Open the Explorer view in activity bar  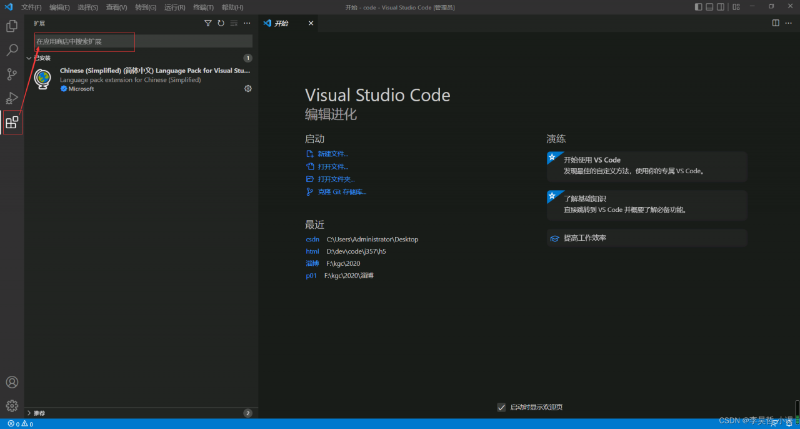point(12,26)
